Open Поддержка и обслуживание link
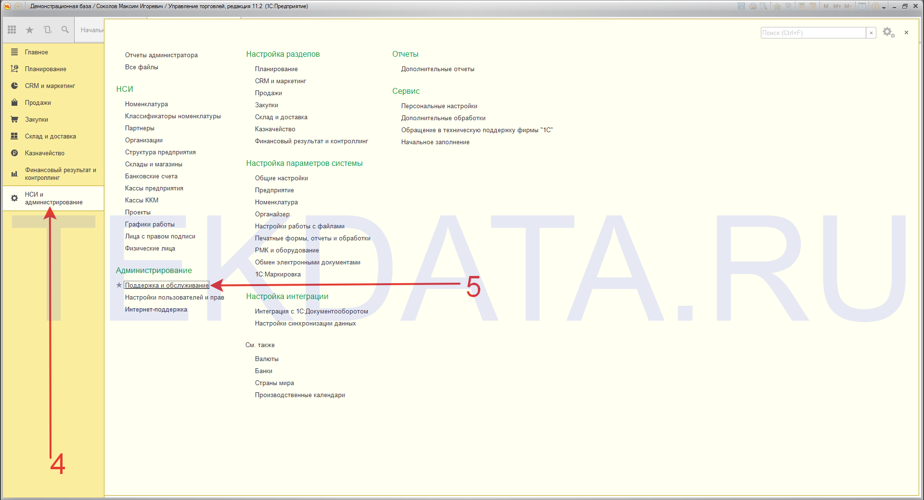Viewport: 924px width, 500px height. 167,285
